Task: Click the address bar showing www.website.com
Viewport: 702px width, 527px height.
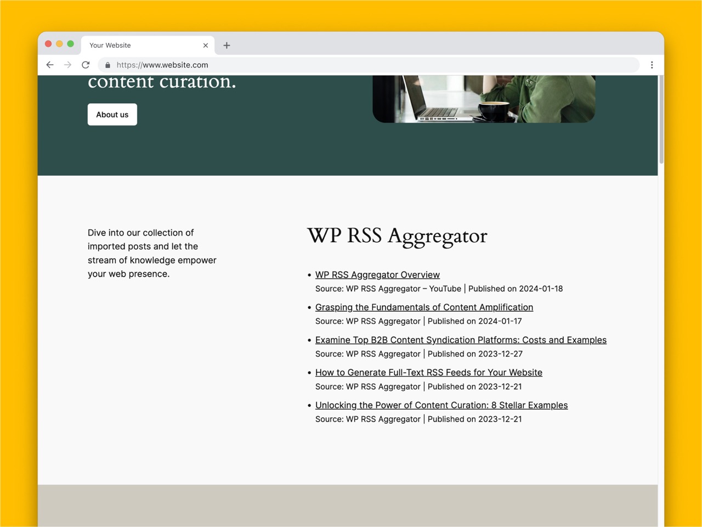Action: coord(369,65)
